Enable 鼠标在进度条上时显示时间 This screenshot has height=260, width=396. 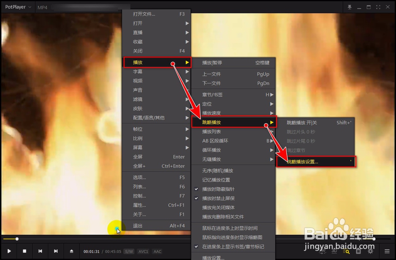pos(233,228)
